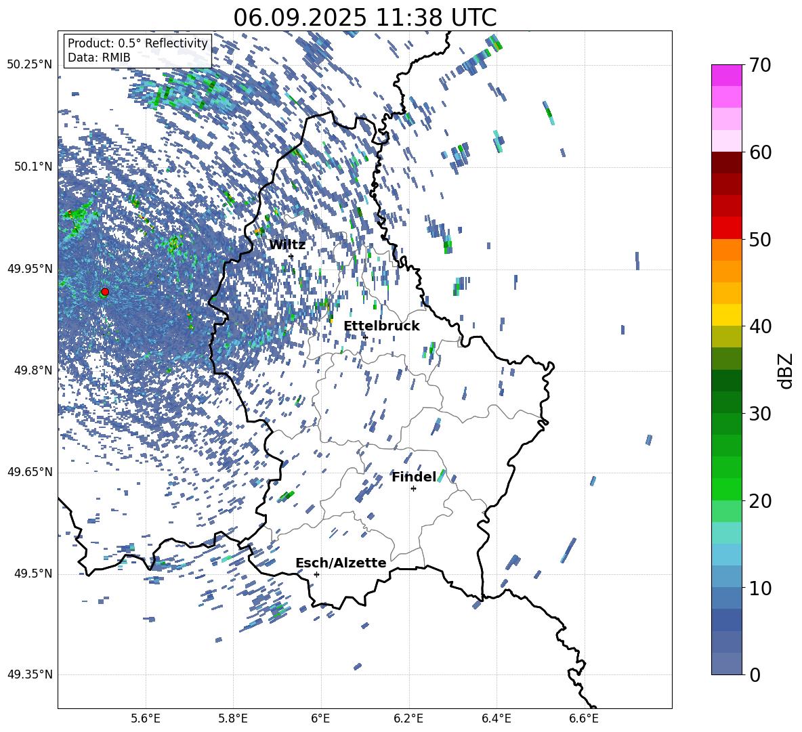Click the 49.8°N latitude label
802x732 pixels.
click(x=34, y=370)
